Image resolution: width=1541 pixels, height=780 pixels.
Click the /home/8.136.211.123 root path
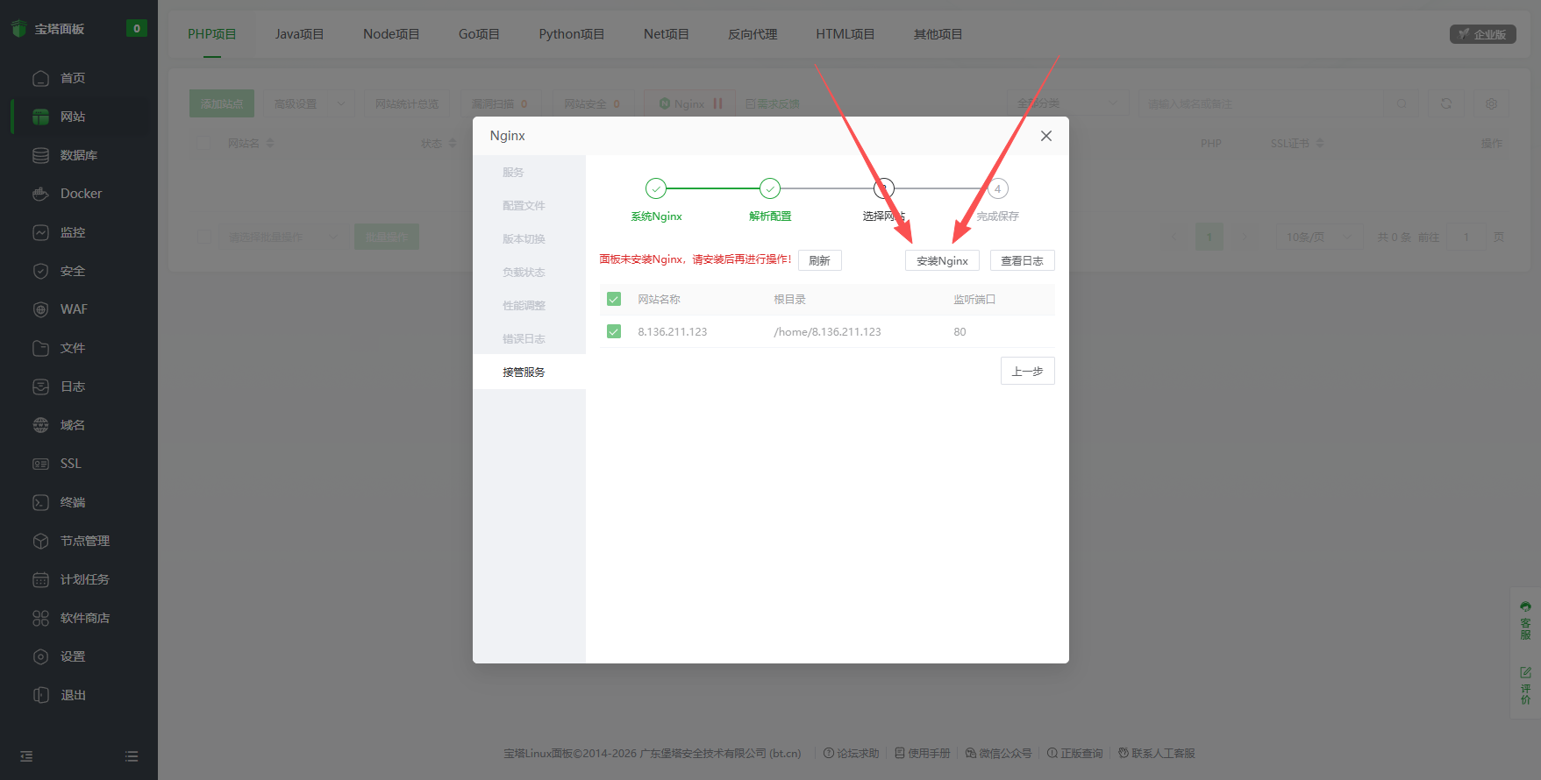pyautogui.click(x=827, y=331)
